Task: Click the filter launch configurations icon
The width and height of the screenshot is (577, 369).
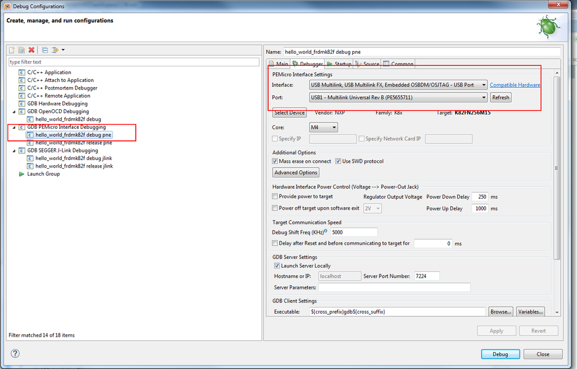Action: tap(55, 50)
